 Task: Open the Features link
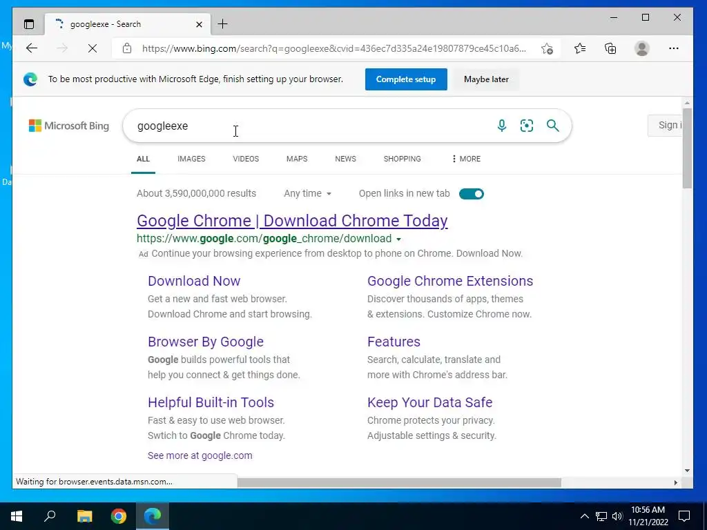(x=394, y=342)
